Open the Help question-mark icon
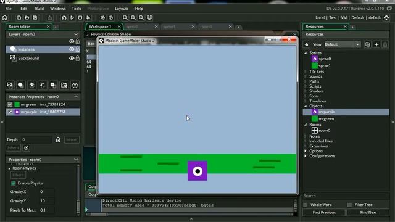The height and width of the screenshot is (222, 395). click(x=110, y=18)
